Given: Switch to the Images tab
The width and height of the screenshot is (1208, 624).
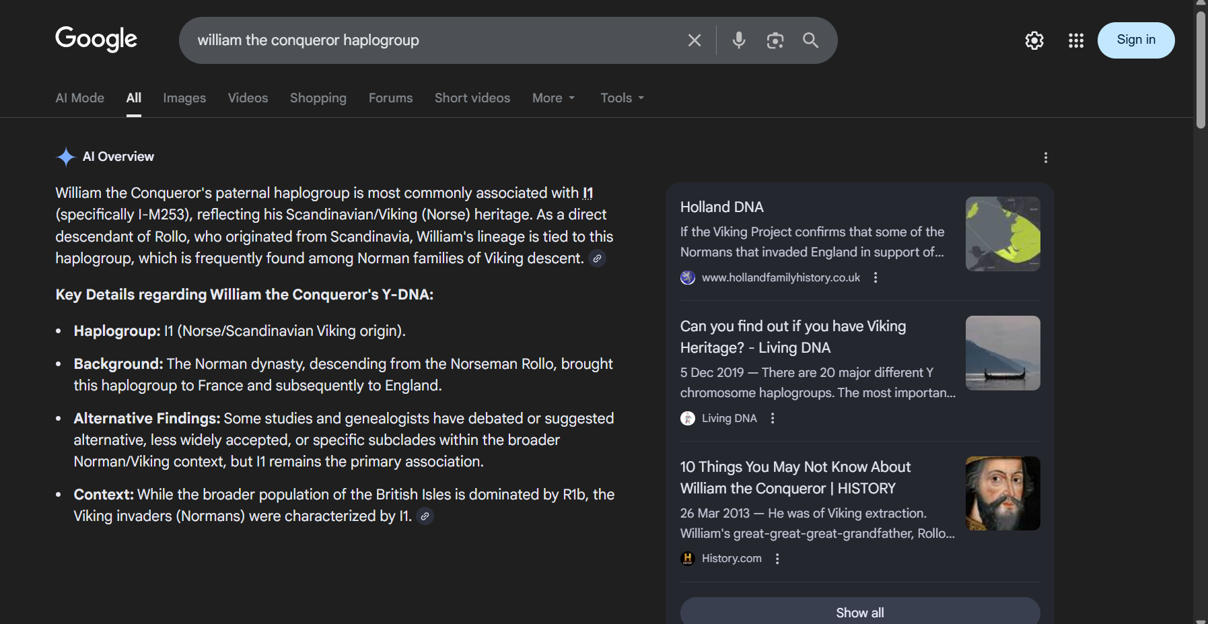Looking at the screenshot, I should 184,98.
